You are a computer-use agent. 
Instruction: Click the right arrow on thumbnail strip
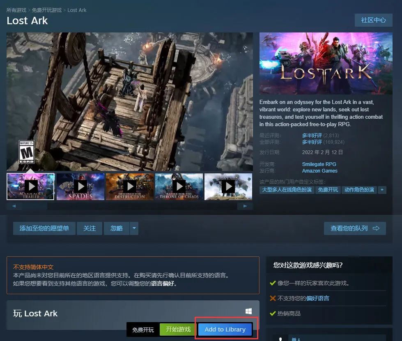coord(246,206)
